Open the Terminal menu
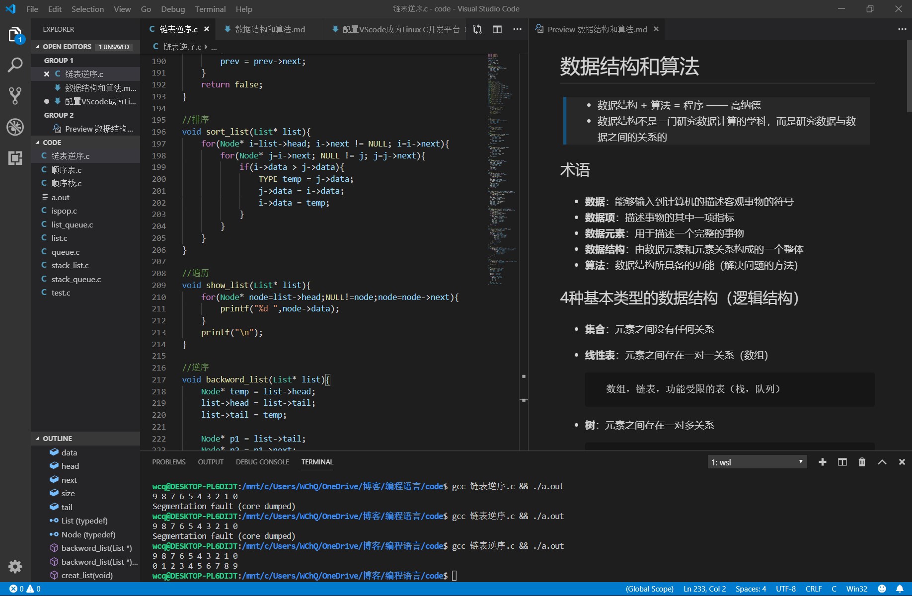This screenshot has width=912, height=596. tap(210, 9)
